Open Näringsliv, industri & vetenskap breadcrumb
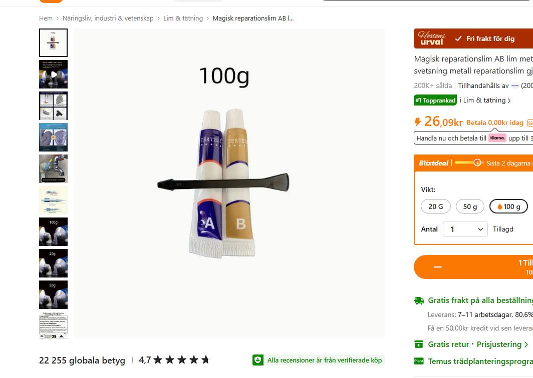This screenshot has height=378, width=533. [108, 18]
